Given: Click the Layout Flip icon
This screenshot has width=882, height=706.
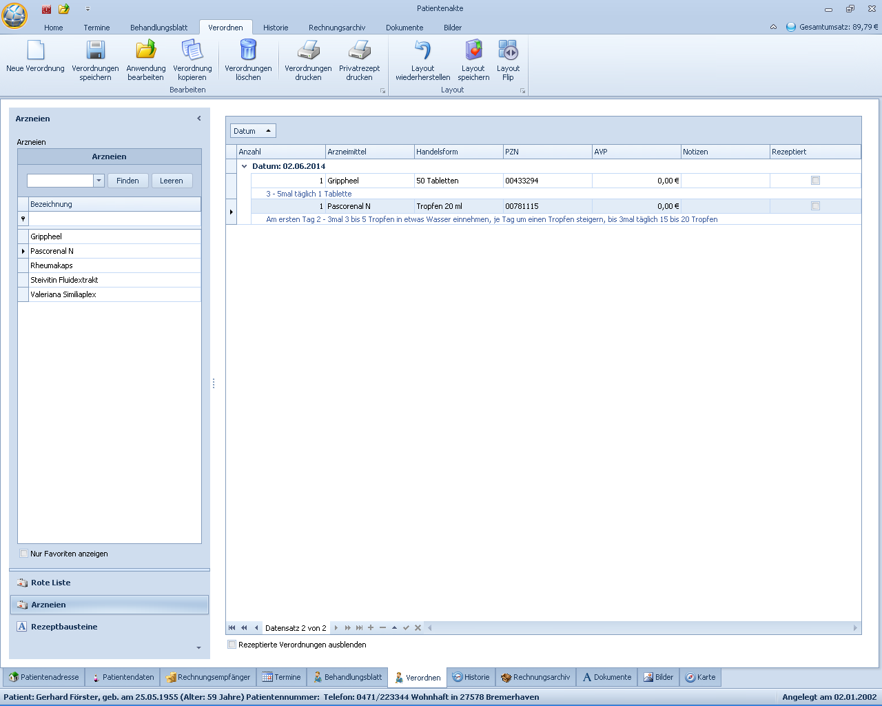Looking at the screenshot, I should coord(508,51).
